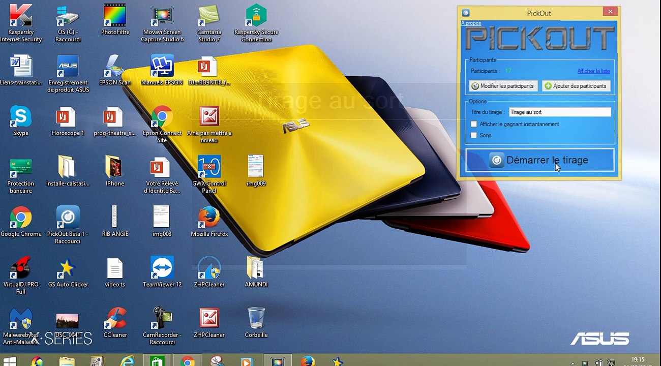Select the AMUNDI folder icon

[x=256, y=272]
